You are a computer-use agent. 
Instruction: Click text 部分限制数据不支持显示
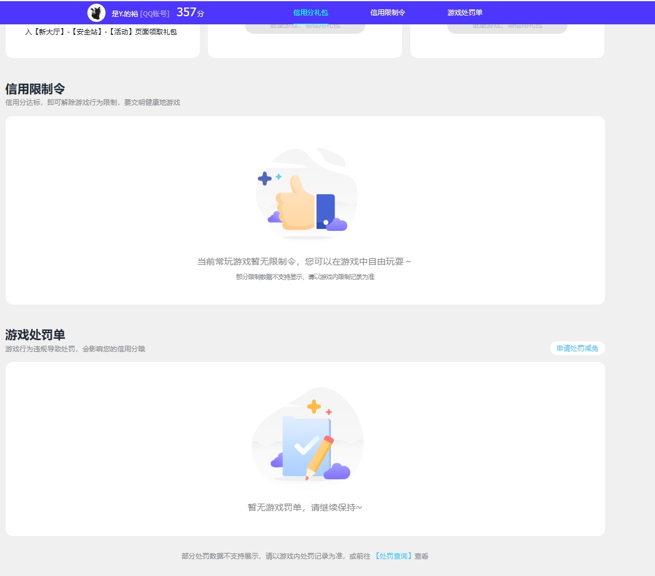(x=270, y=276)
